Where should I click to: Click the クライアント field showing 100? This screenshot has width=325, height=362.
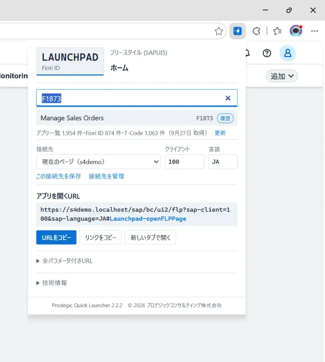(x=185, y=162)
